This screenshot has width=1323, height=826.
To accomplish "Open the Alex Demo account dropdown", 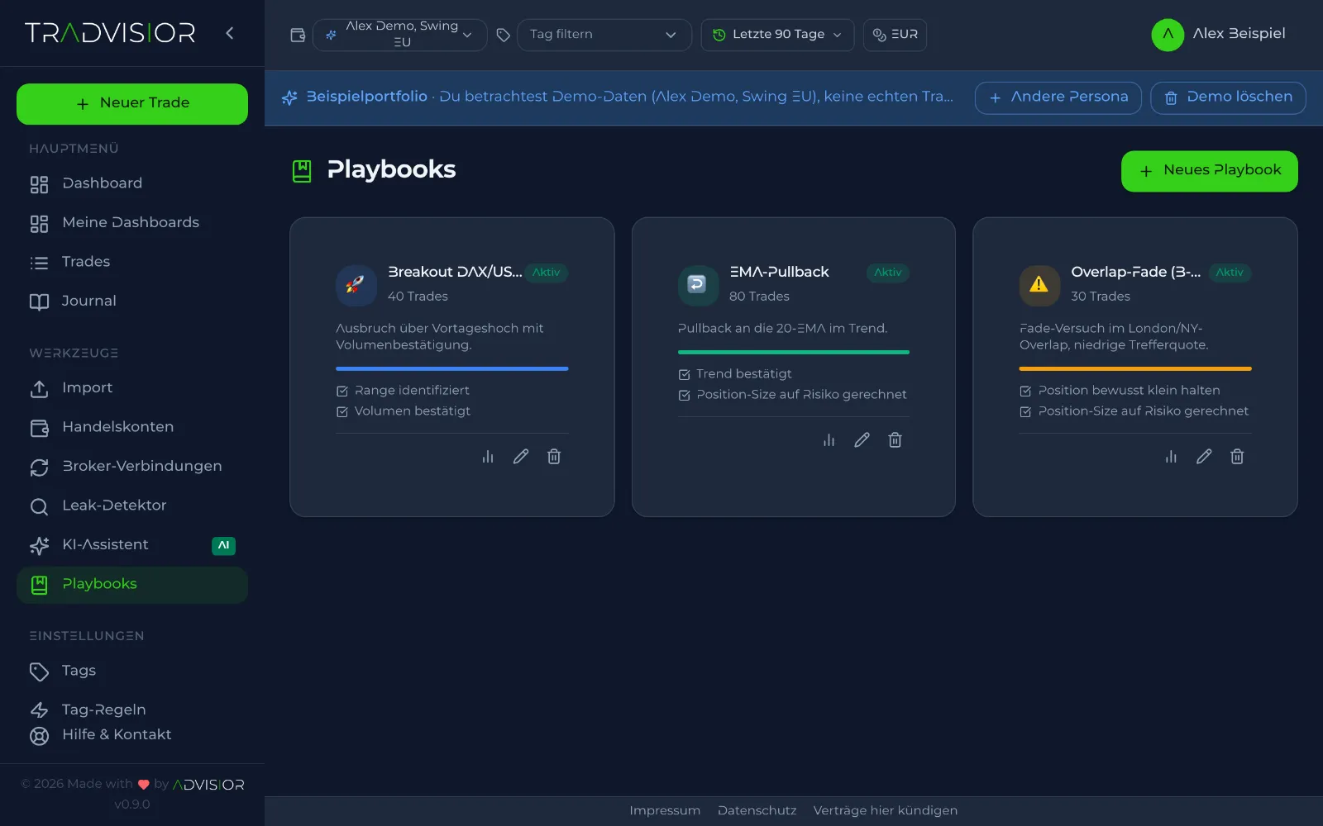I will tap(400, 35).
